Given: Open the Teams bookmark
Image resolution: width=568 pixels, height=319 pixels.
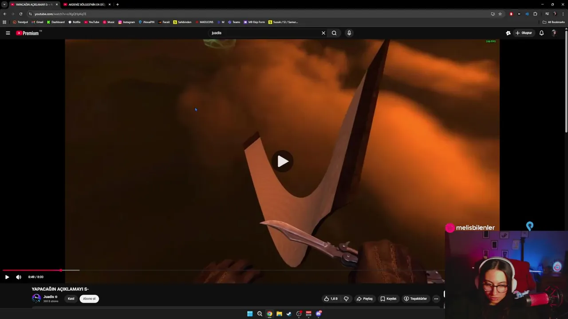Looking at the screenshot, I should (x=234, y=22).
